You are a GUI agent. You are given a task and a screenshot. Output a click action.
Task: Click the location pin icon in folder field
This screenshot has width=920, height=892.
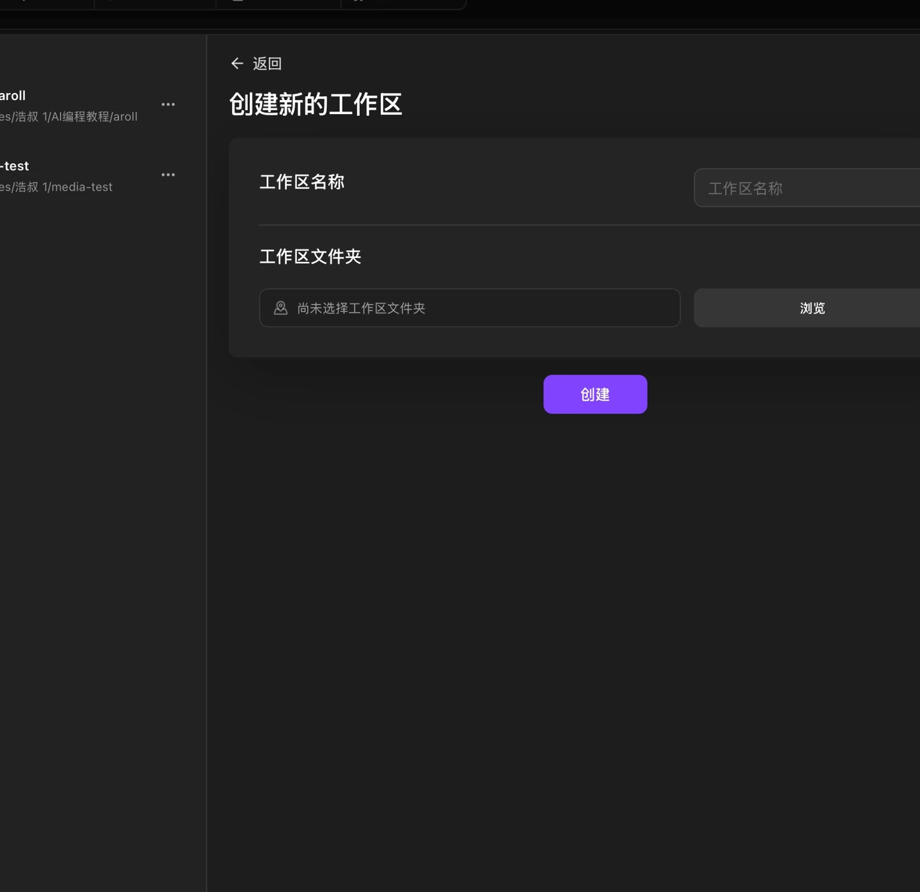click(280, 308)
